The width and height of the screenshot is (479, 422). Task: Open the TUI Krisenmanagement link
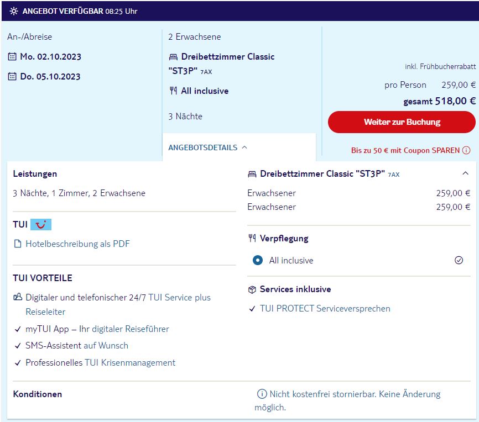tap(130, 362)
